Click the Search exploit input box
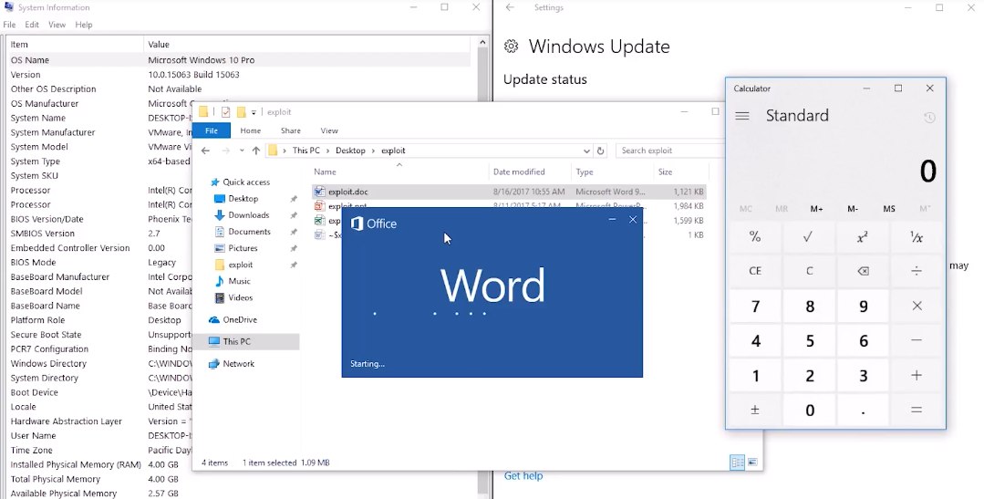The image size is (984, 499). [669, 151]
